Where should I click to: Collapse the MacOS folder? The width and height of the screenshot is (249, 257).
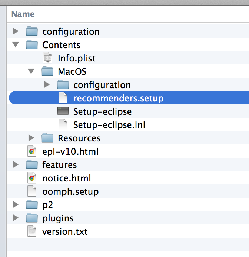31,71
